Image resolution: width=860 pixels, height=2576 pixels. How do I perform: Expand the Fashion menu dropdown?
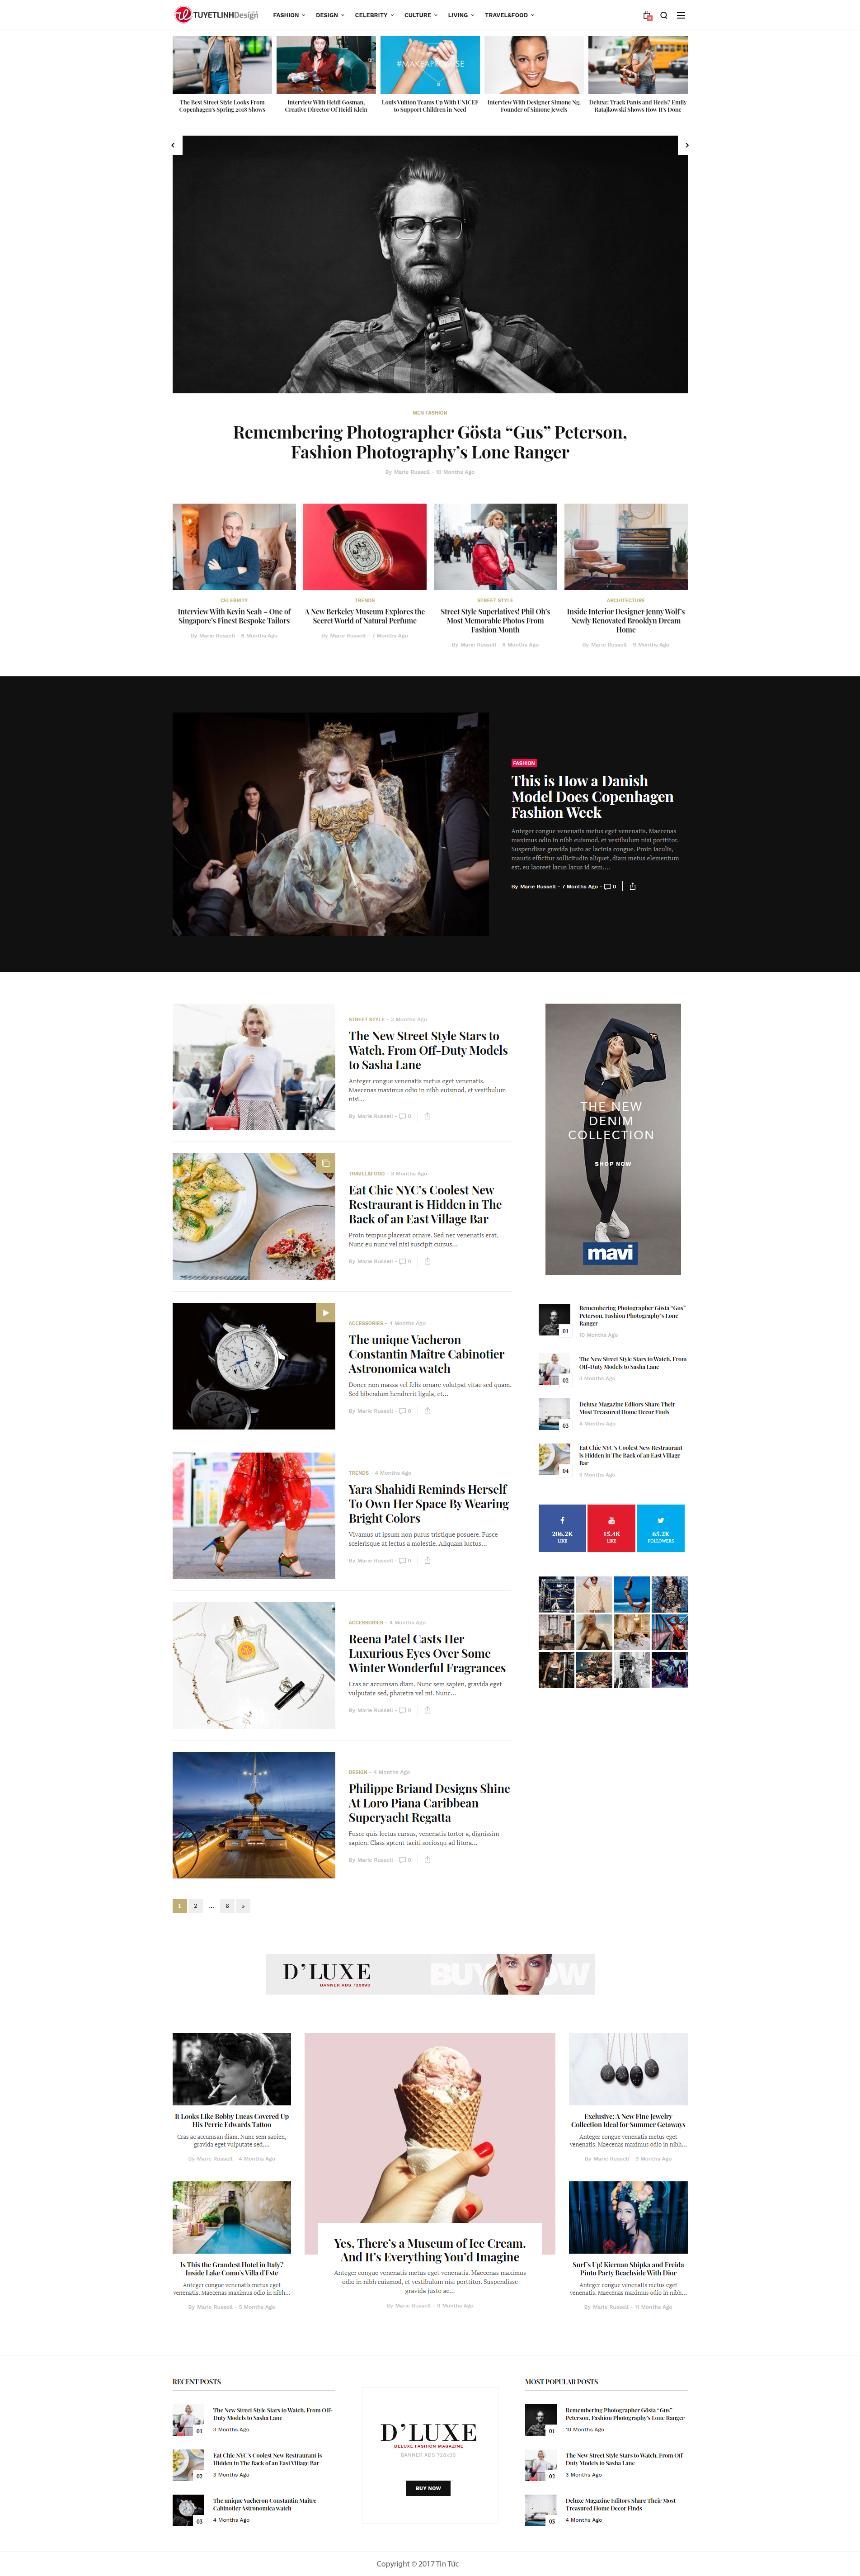click(289, 16)
